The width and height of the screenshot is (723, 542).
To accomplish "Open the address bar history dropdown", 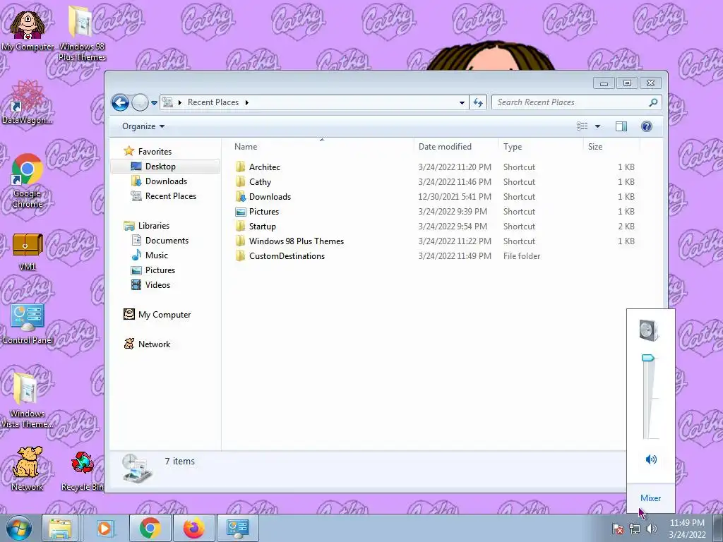I will (x=462, y=103).
